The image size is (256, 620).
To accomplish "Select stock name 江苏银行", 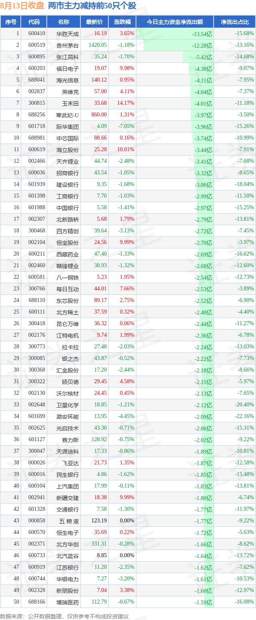I will 68,567.
